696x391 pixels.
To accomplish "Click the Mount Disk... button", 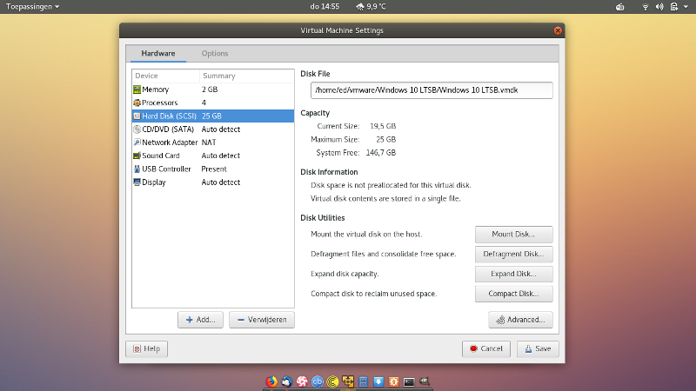I will click(x=513, y=234).
